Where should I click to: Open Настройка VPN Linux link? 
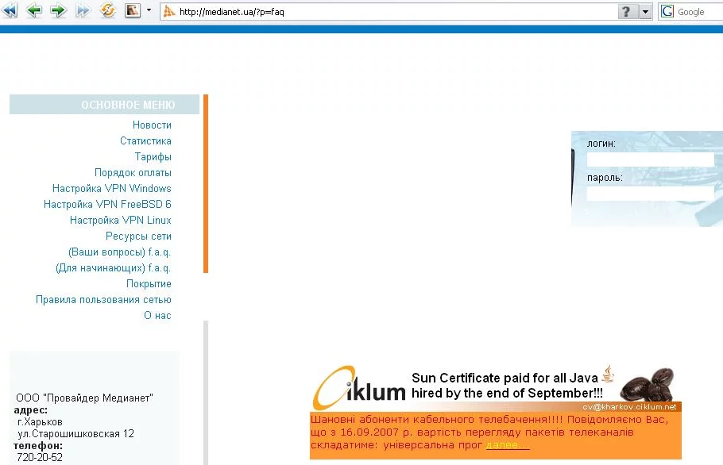pos(120,220)
